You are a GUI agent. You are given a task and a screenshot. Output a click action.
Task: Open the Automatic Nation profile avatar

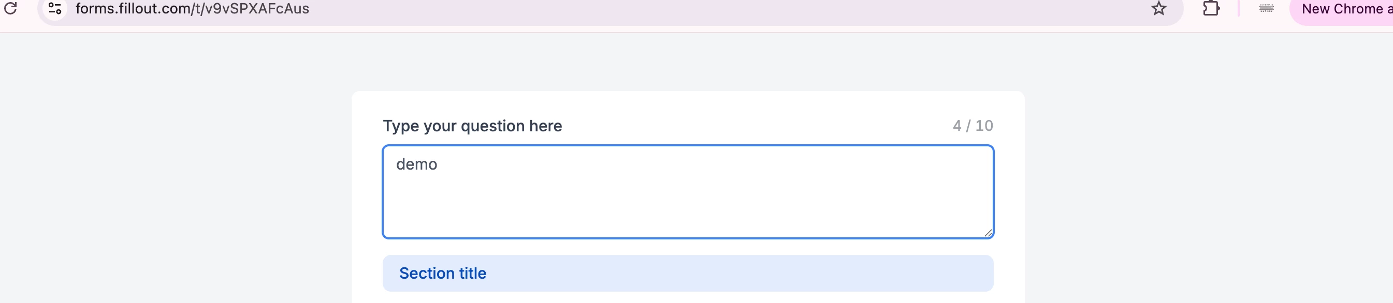pyautogui.click(x=1266, y=9)
